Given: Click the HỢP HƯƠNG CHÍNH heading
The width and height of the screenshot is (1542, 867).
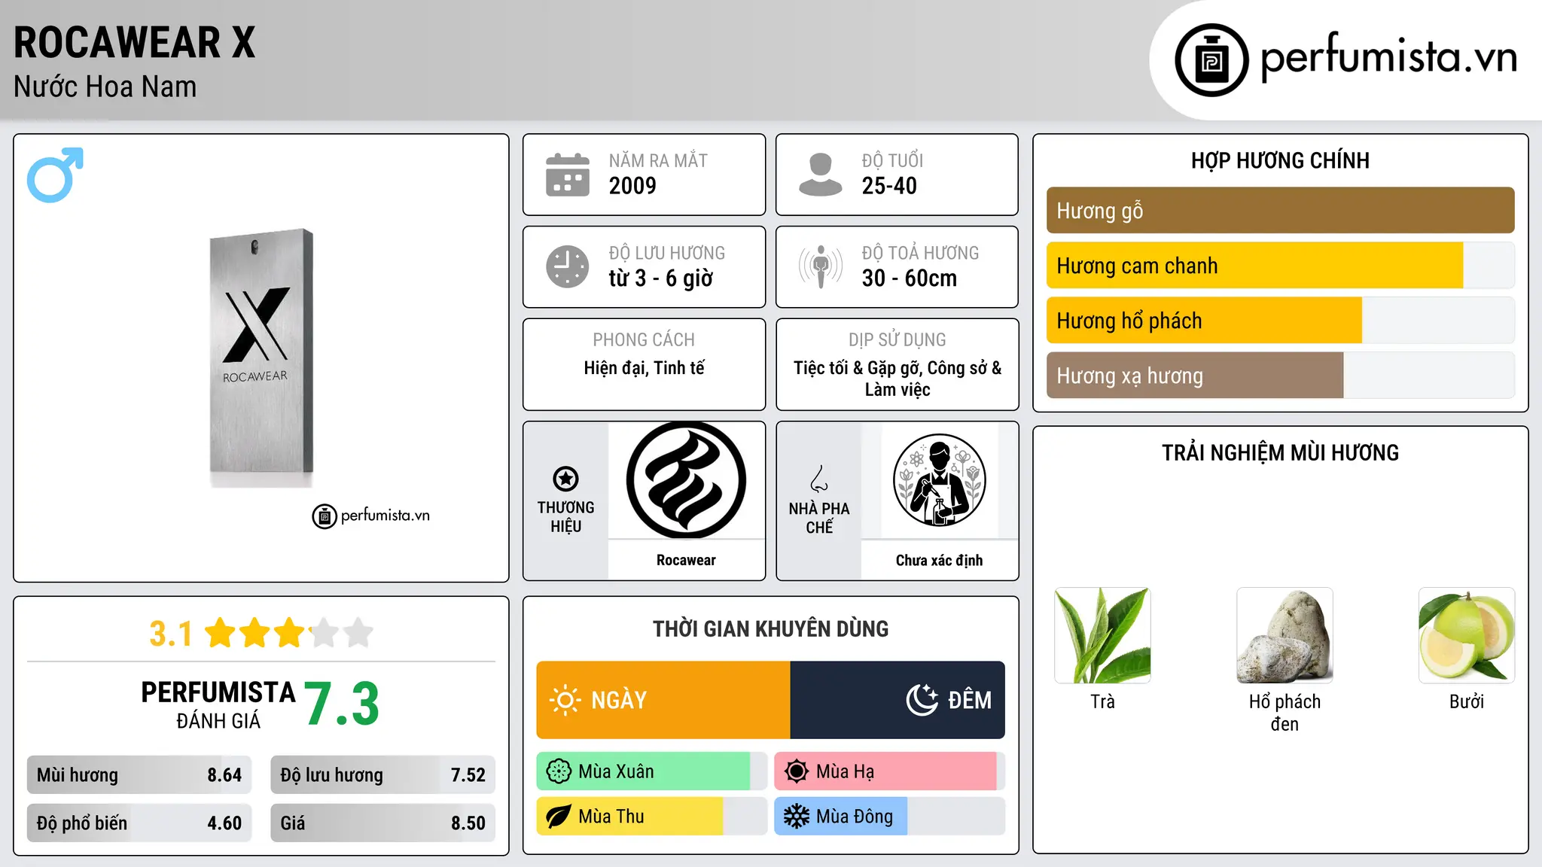Looking at the screenshot, I should click(x=1280, y=160).
